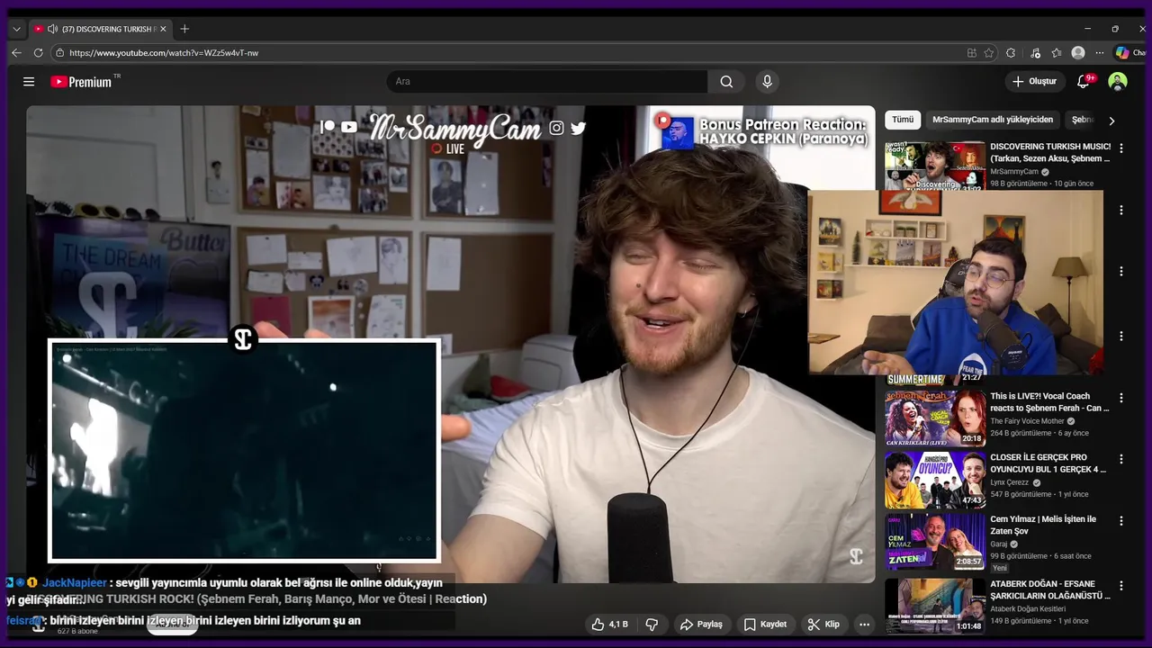The height and width of the screenshot is (648, 1152).
Task: Open browser extensions puzzle icon
Action: [1011, 53]
